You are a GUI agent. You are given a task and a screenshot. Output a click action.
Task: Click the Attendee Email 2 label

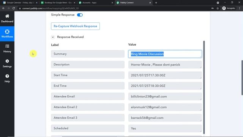coord(88,107)
